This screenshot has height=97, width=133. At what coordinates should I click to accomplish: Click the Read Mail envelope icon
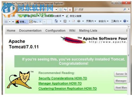point(73,21)
